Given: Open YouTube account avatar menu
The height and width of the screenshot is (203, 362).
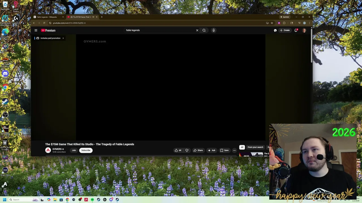Looking at the screenshot, I should [304, 30].
